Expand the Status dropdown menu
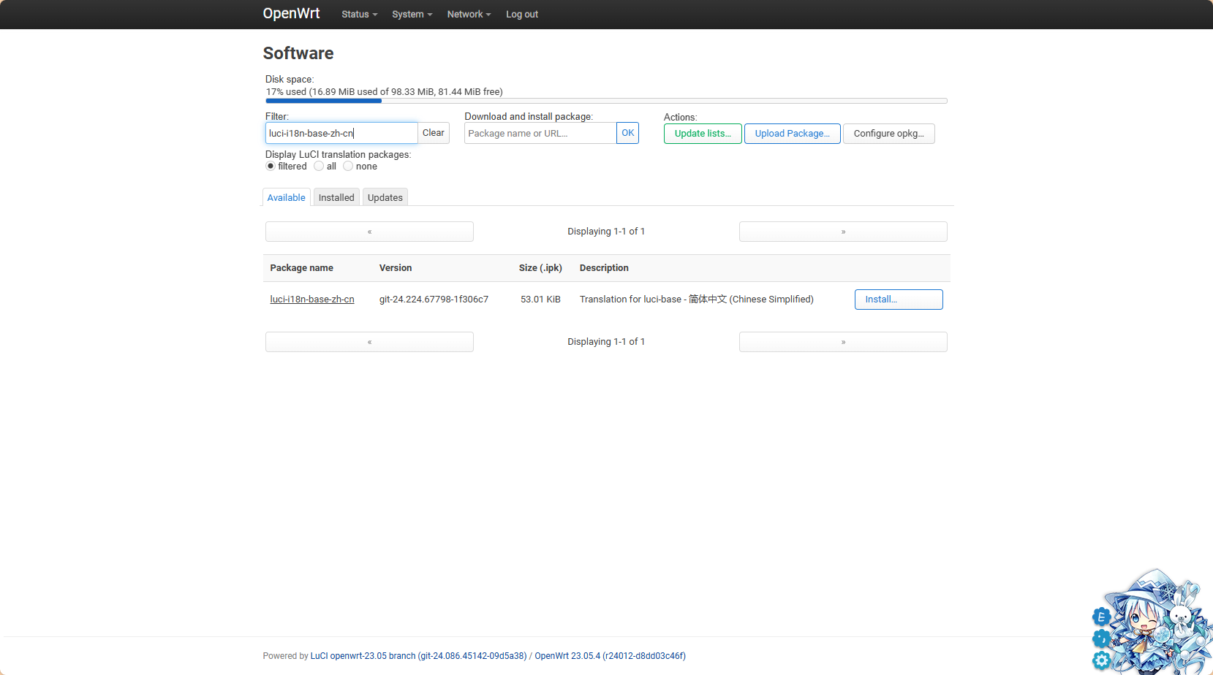The height and width of the screenshot is (675, 1213). (x=359, y=15)
